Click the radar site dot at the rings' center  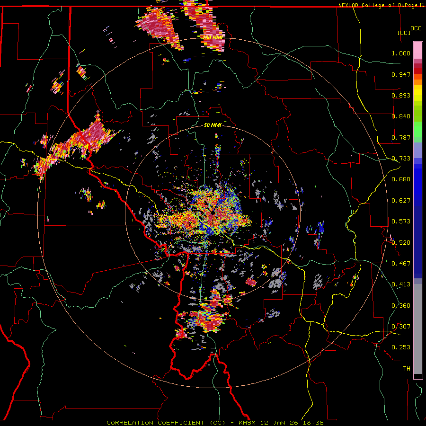tap(213, 213)
